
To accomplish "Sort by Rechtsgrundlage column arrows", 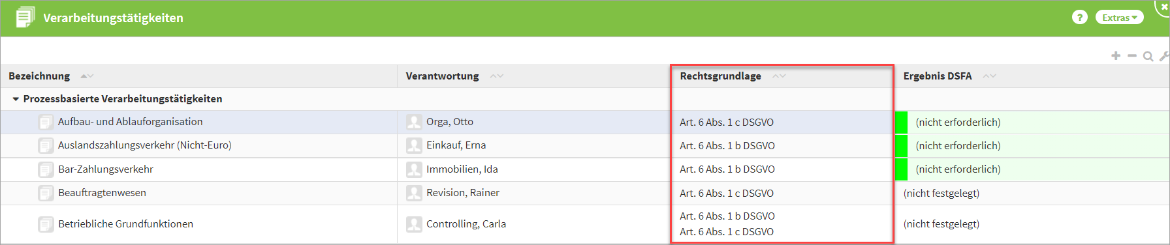I will click(x=779, y=76).
